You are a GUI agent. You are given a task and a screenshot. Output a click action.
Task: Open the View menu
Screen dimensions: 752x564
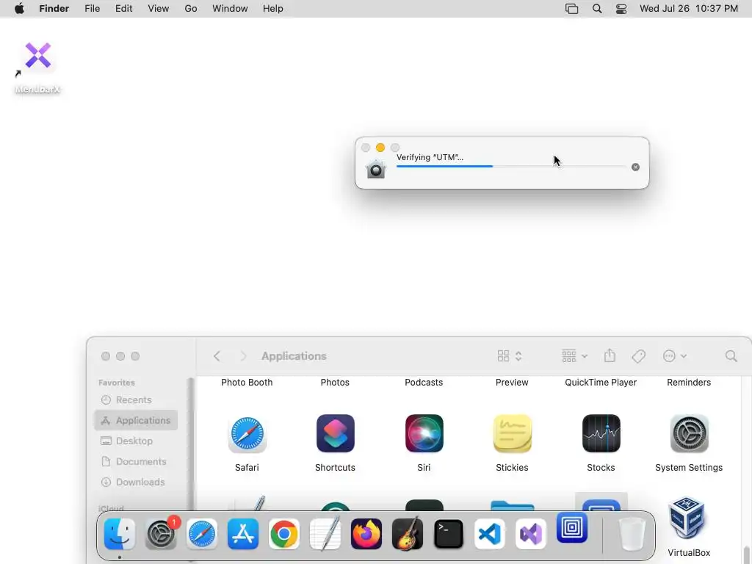159,9
